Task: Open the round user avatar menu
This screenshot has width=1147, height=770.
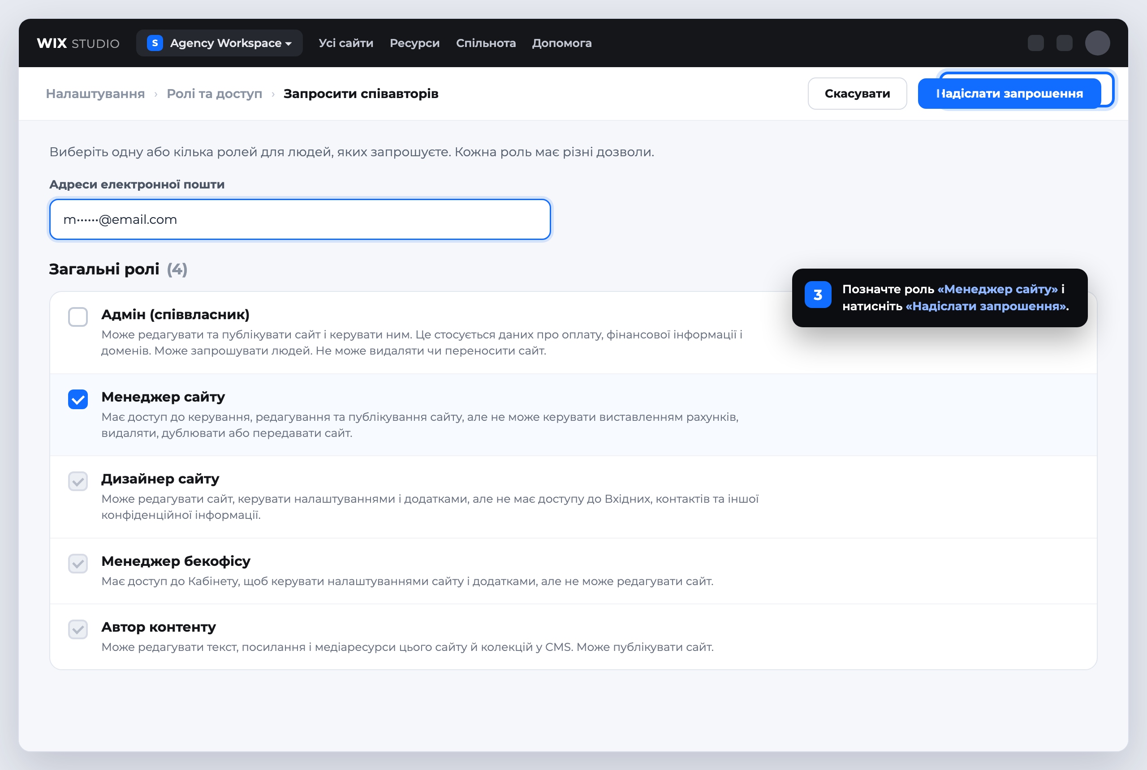Action: (x=1097, y=43)
